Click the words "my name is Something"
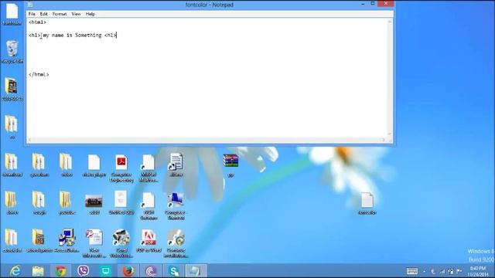This screenshot has width=495, height=278. click(x=72, y=36)
